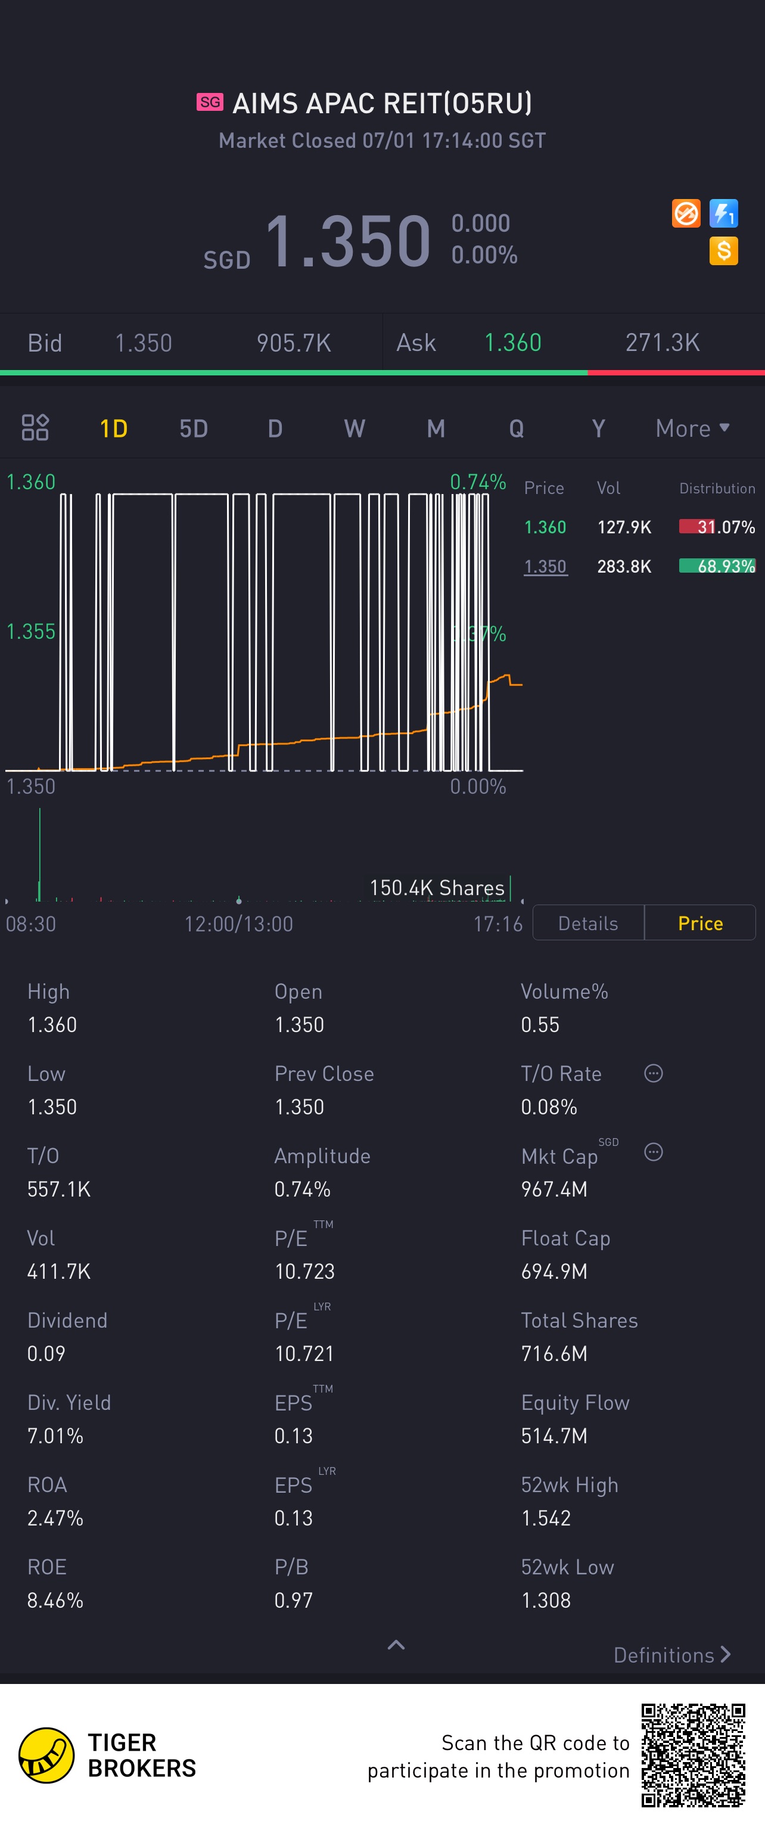Tap the orange no-short-selling badge icon
This screenshot has height=1827, width=765.
(686, 213)
